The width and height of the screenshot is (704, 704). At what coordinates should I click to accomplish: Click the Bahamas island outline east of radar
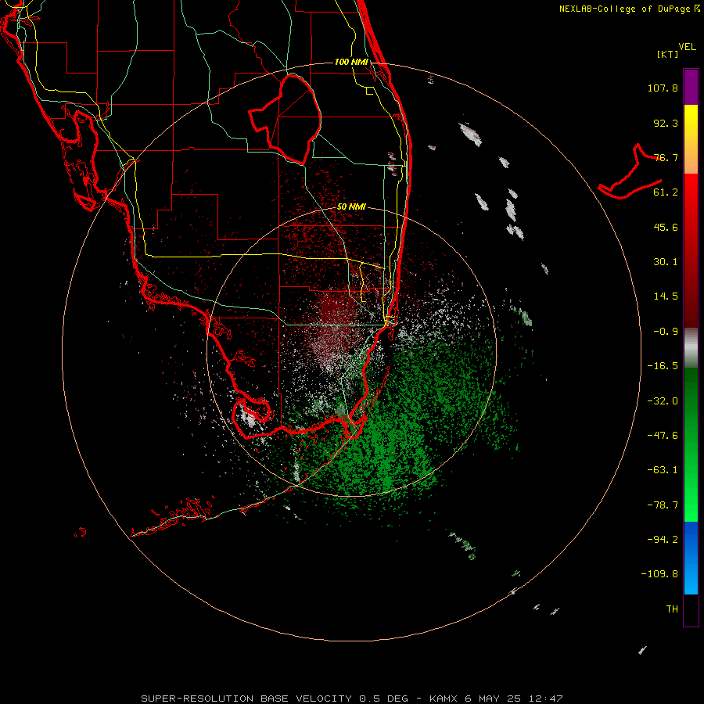pyautogui.click(x=630, y=171)
